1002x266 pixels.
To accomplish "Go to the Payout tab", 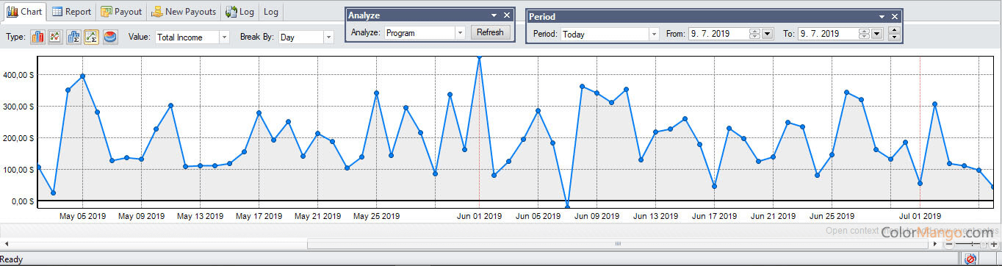I will (120, 12).
